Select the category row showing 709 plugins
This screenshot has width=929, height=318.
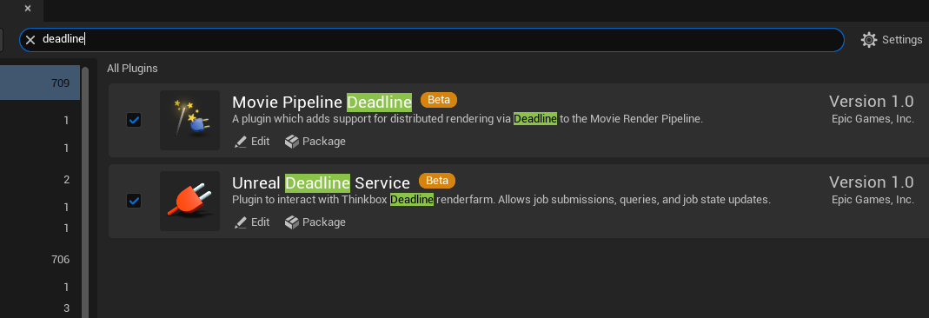[40, 83]
